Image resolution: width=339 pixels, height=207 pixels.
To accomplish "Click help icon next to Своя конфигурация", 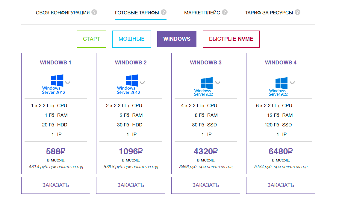I will click(94, 12).
